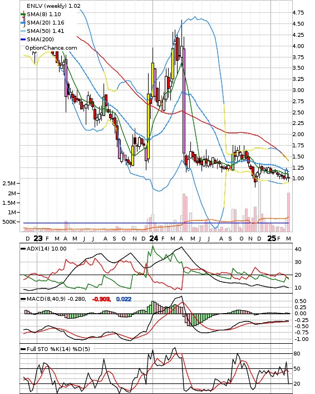Image resolution: width=315 pixels, height=394 pixels.
Task: Click the 24 year marker on time axis
Action: coord(154,238)
